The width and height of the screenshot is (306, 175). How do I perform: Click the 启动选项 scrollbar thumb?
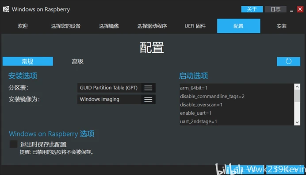(297, 96)
